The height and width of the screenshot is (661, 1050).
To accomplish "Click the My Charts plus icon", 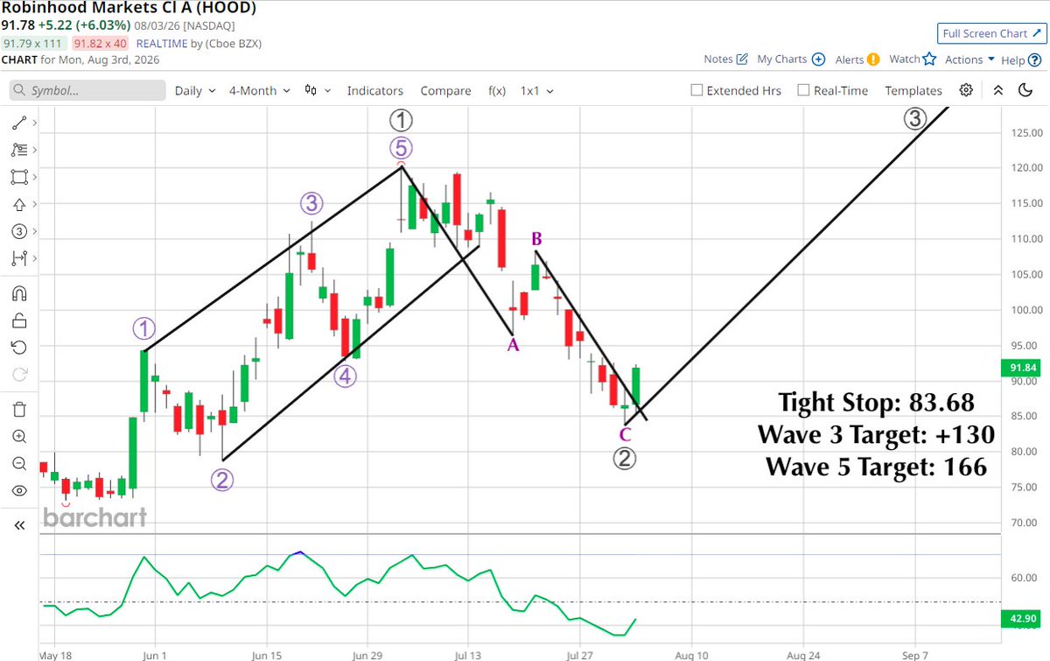I will point(818,60).
